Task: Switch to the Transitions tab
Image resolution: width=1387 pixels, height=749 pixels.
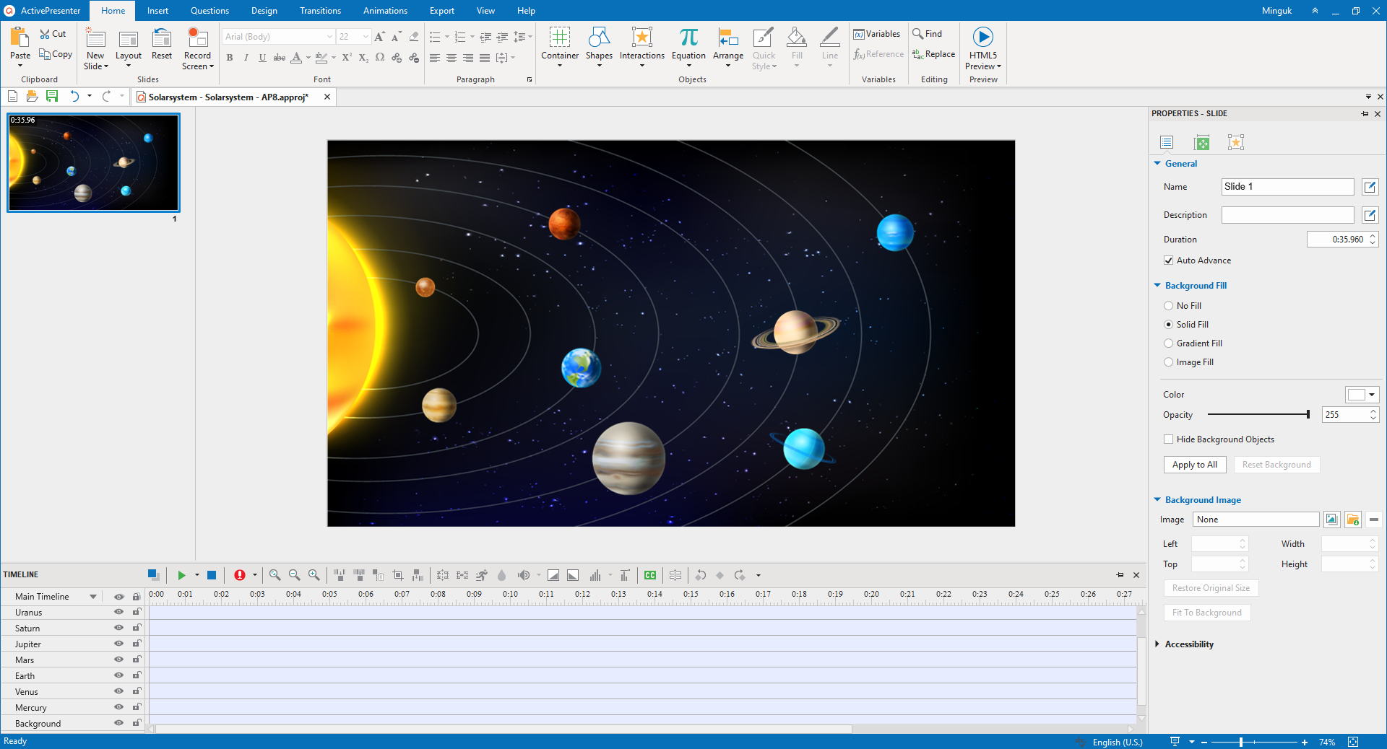Action: [x=320, y=11]
